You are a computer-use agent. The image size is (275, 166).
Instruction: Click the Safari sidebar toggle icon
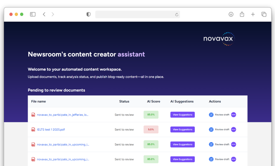pyautogui.click(x=33, y=14)
